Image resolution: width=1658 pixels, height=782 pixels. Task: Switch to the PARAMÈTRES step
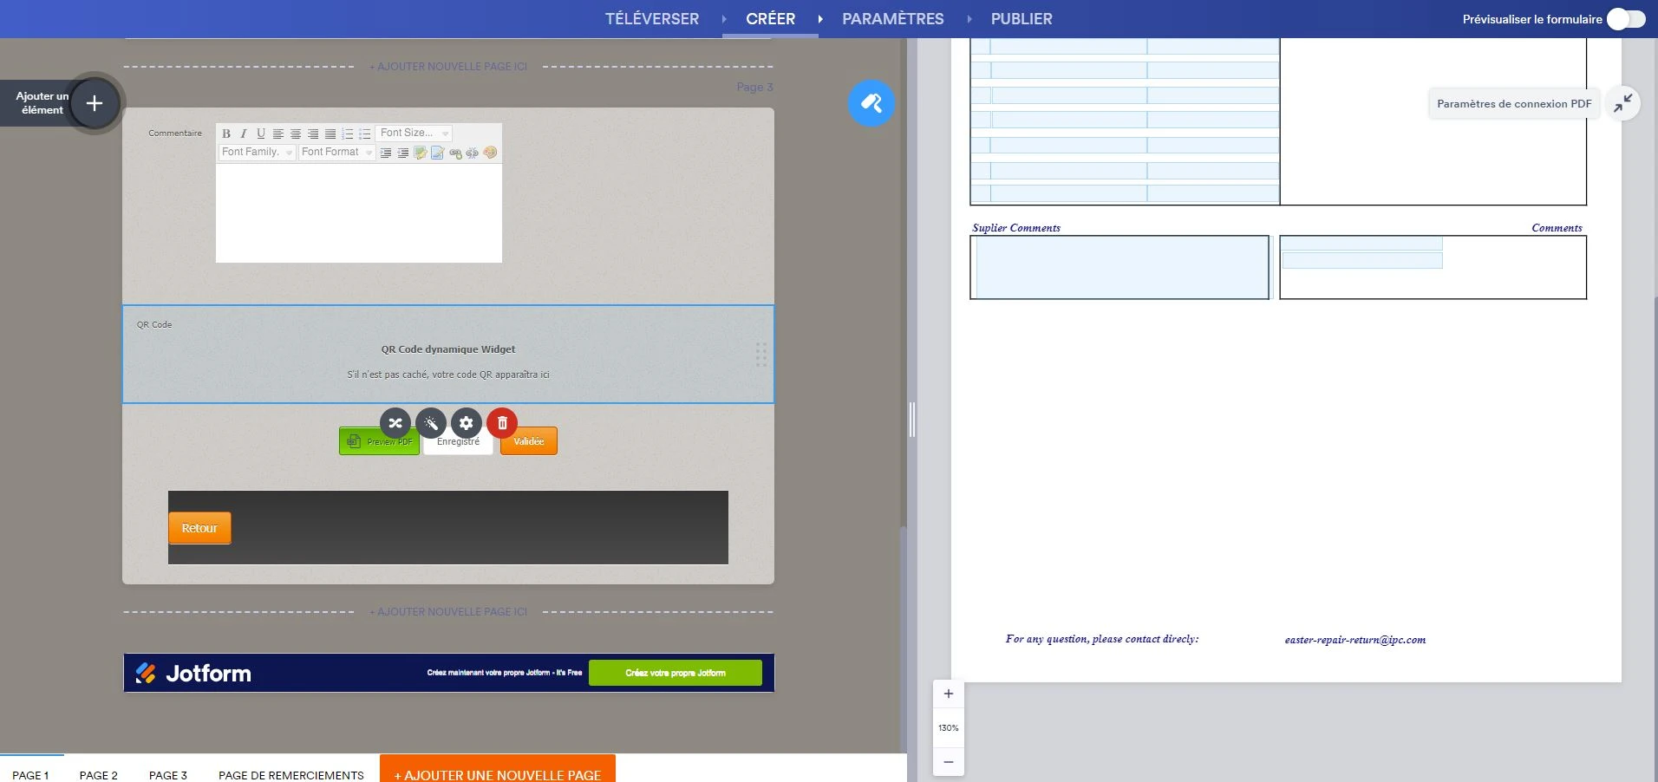tap(893, 18)
